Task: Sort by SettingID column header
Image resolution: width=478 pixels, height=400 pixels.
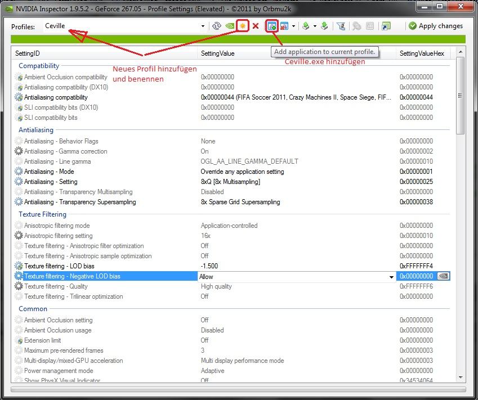Action: click(x=104, y=53)
